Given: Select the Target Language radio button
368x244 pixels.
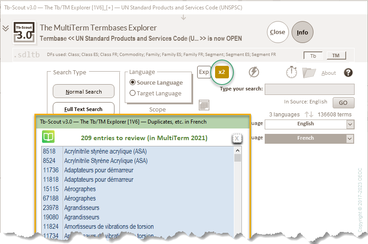Looking at the screenshot, I should coord(133,93).
